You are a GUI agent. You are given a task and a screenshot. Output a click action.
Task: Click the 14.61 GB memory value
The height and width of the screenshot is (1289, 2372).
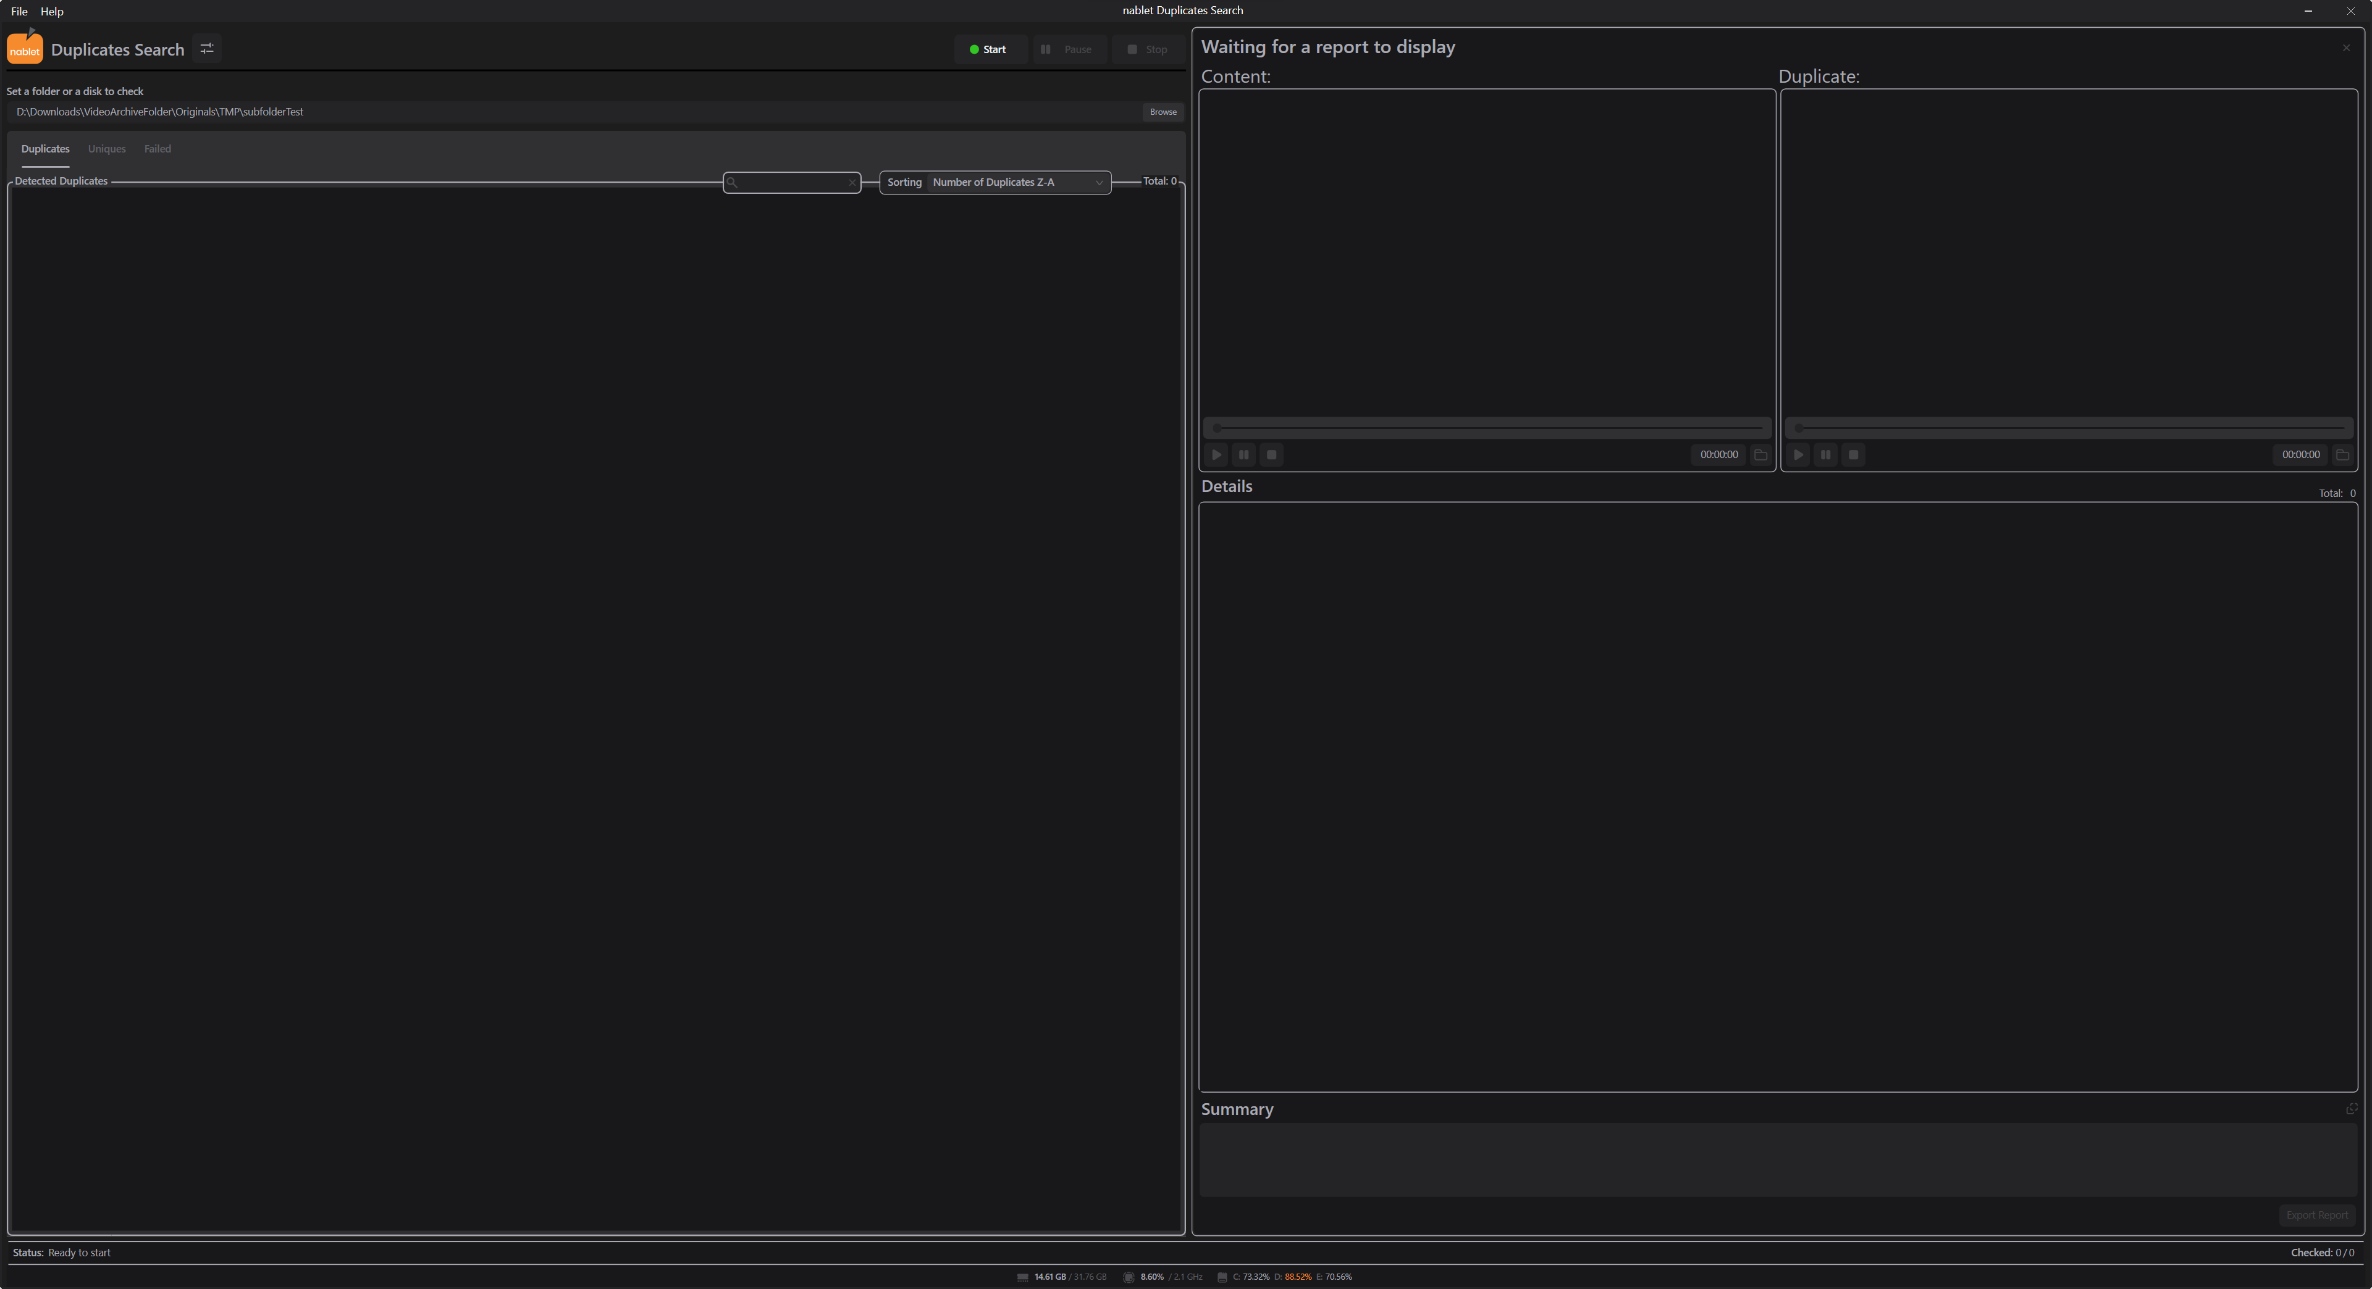[x=1049, y=1277]
